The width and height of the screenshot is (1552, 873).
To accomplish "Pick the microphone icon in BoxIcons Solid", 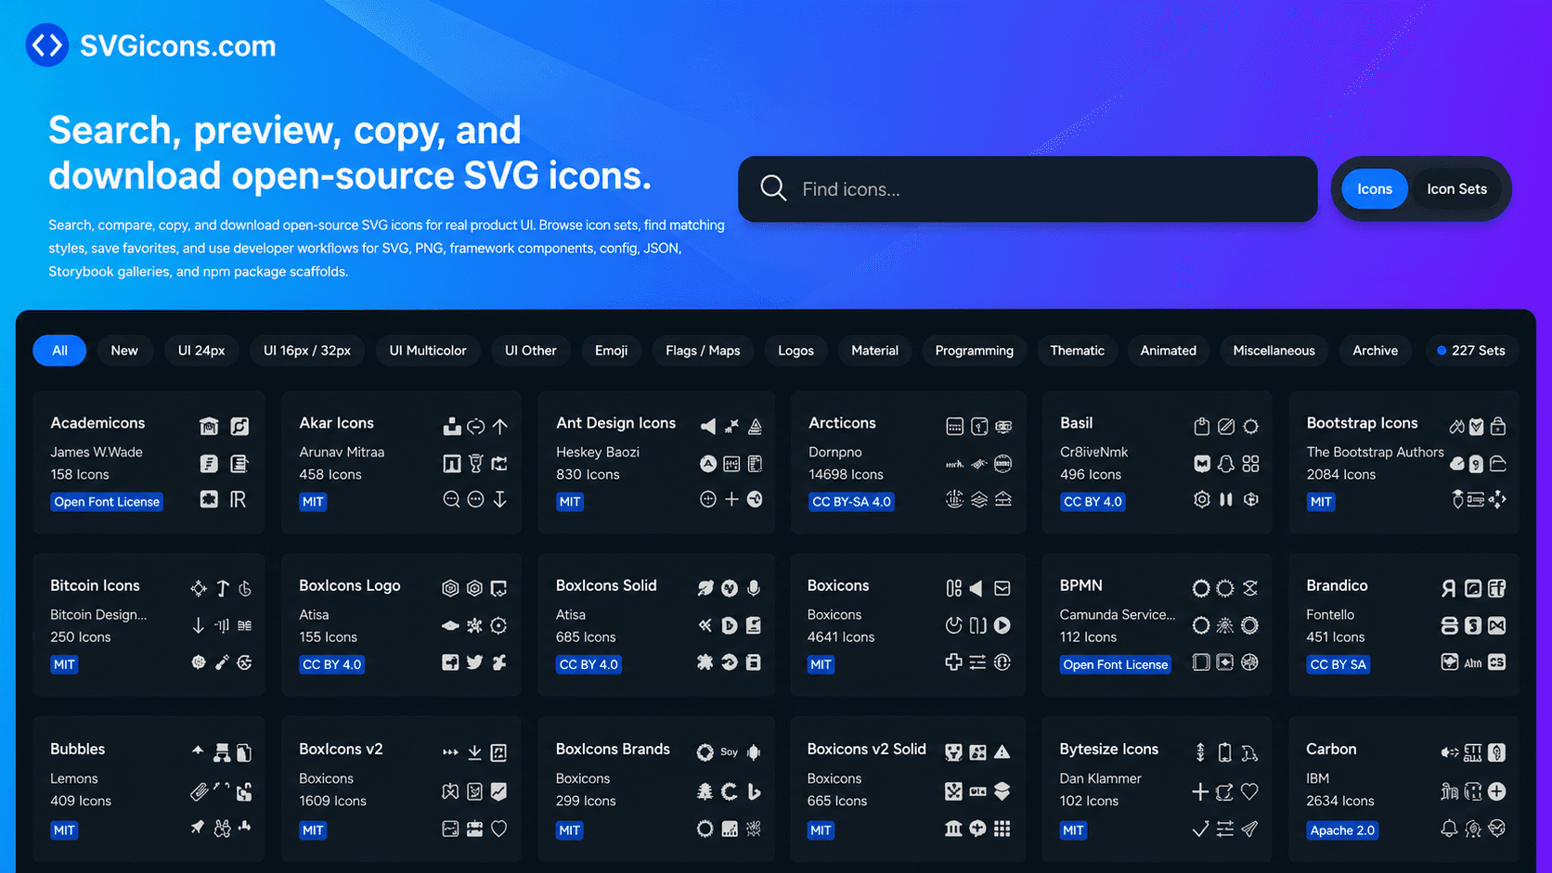I will [x=754, y=588].
